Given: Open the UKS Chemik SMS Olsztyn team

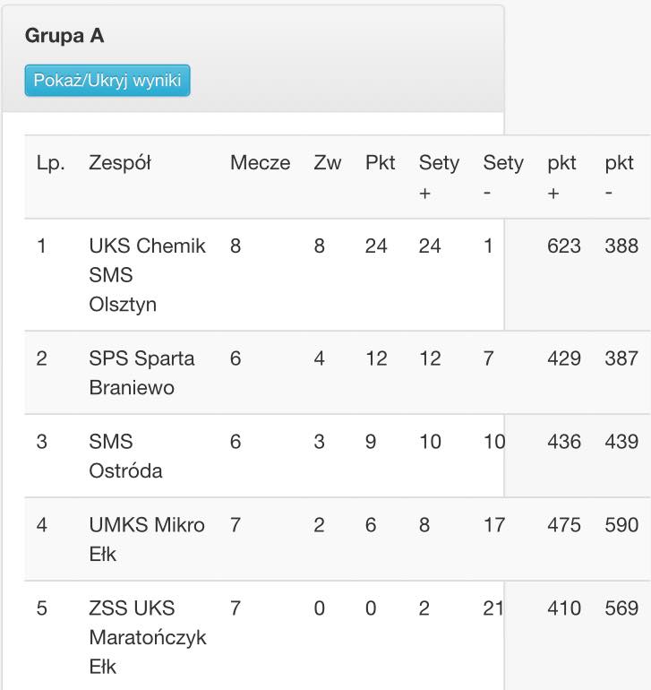Looking at the screenshot, I should click(147, 274).
